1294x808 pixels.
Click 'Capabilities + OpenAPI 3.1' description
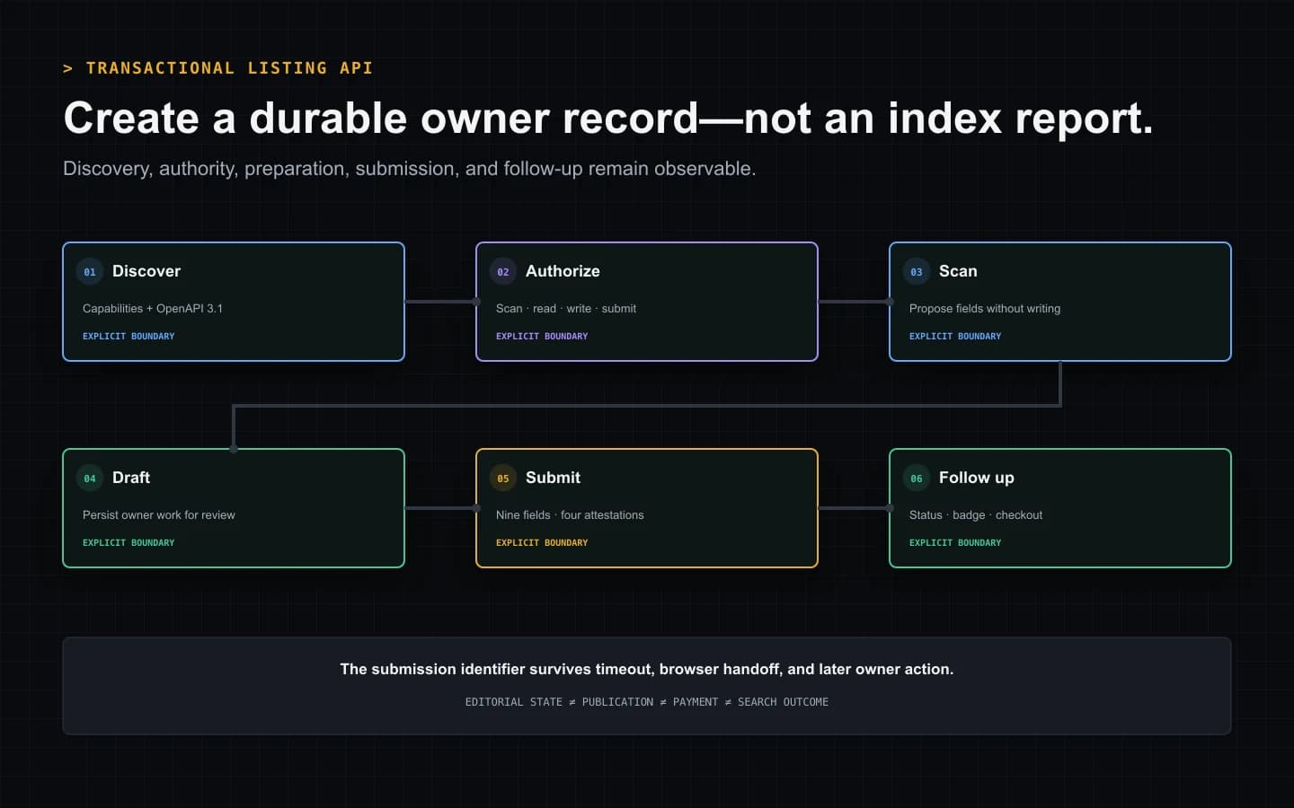click(153, 308)
